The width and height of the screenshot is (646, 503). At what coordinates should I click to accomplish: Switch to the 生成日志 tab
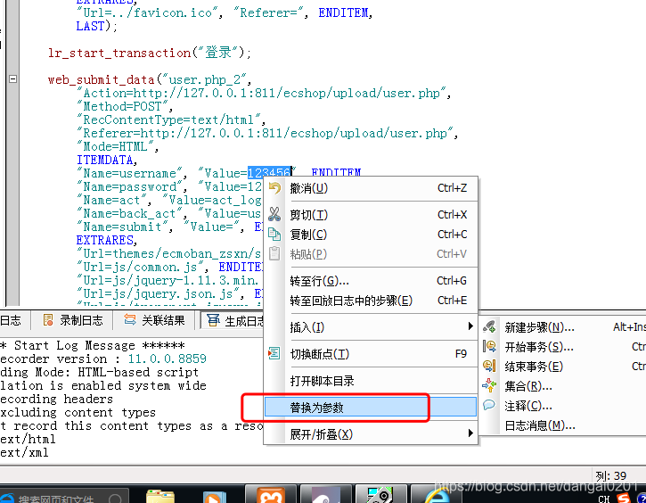click(233, 320)
